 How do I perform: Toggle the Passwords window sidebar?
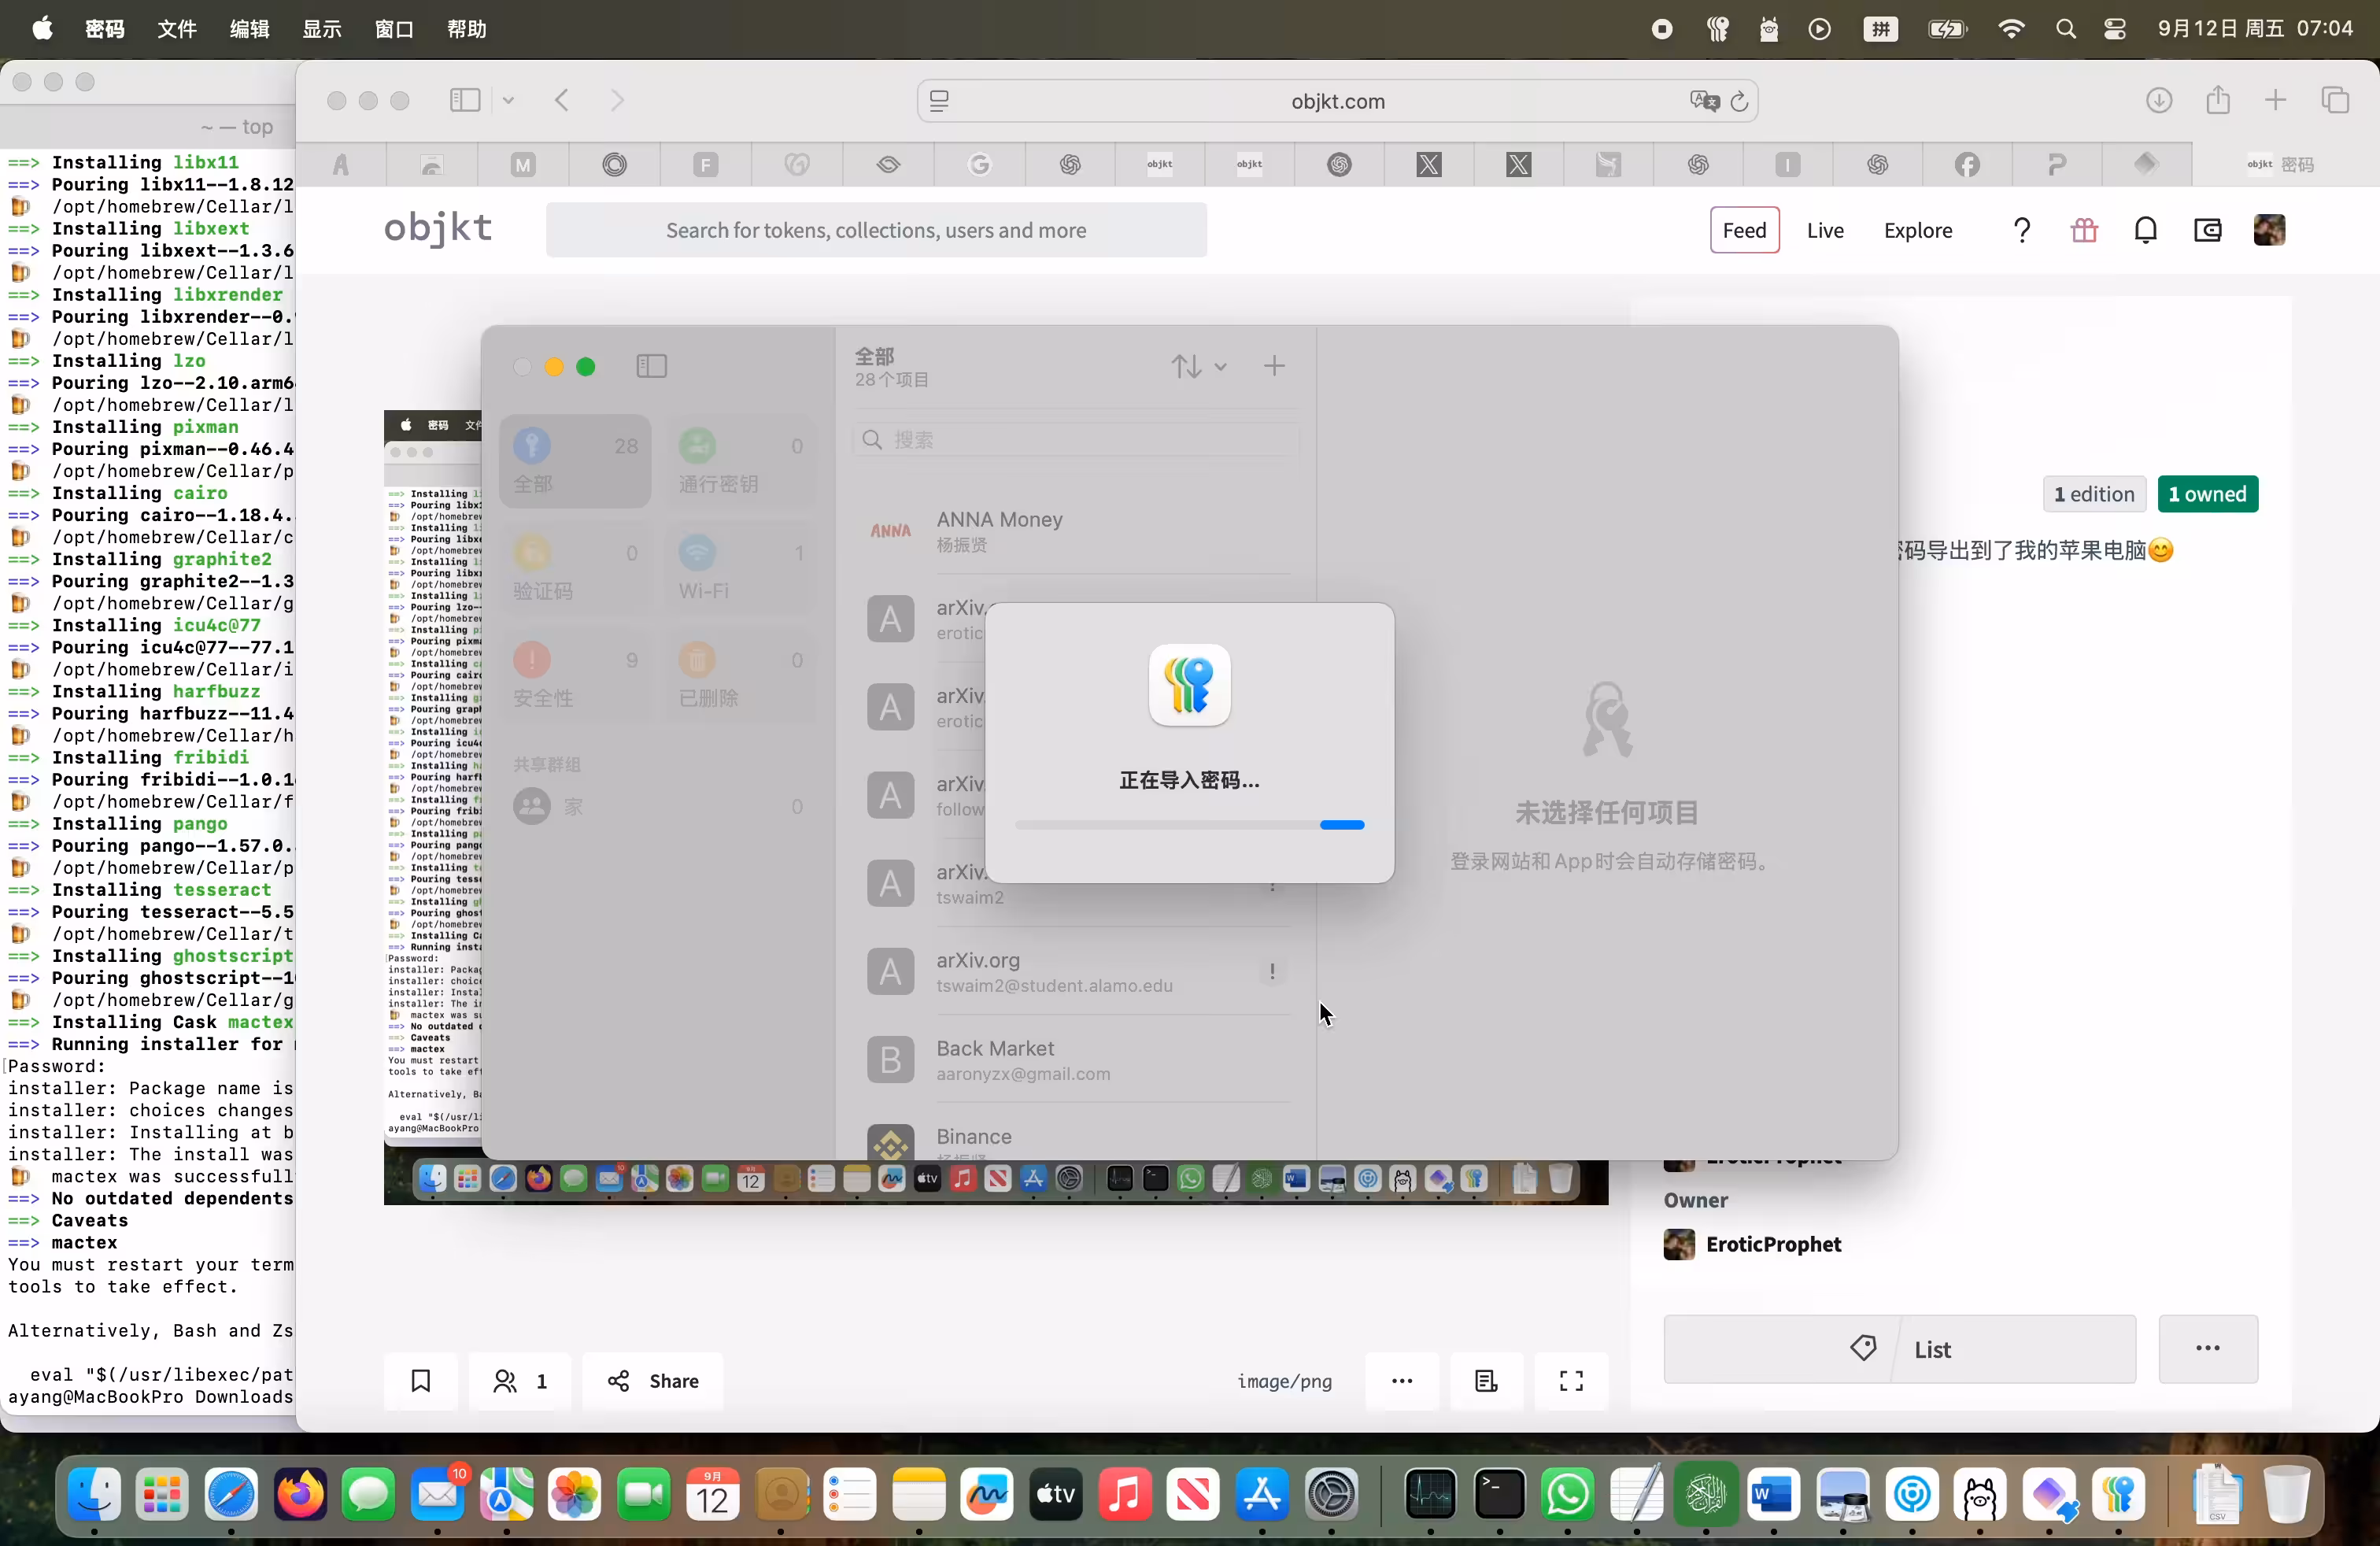[x=652, y=366]
